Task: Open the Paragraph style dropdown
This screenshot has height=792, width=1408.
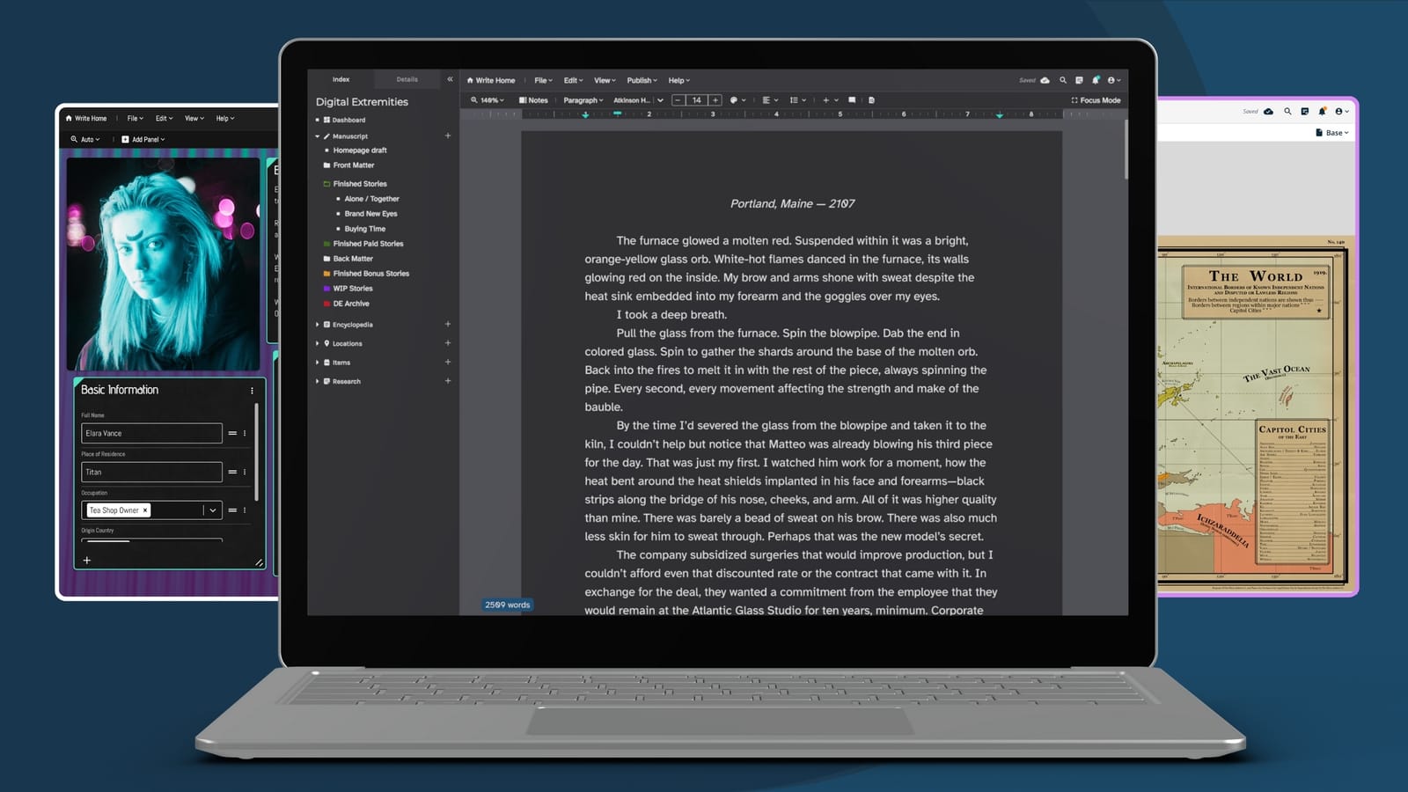Action: coord(583,100)
